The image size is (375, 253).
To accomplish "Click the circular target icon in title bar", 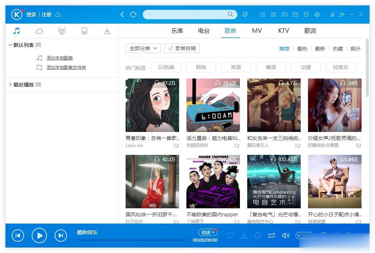I will coord(263,15).
